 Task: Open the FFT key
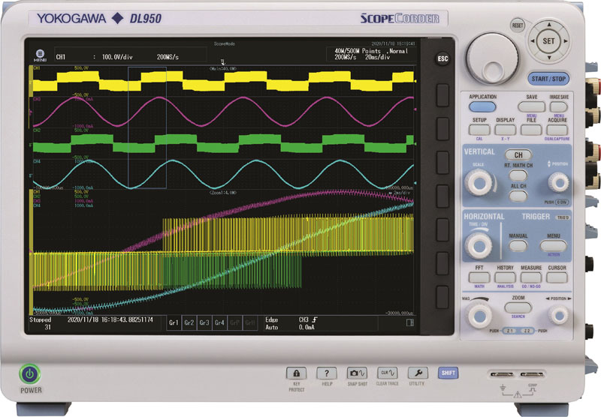pos(479,277)
